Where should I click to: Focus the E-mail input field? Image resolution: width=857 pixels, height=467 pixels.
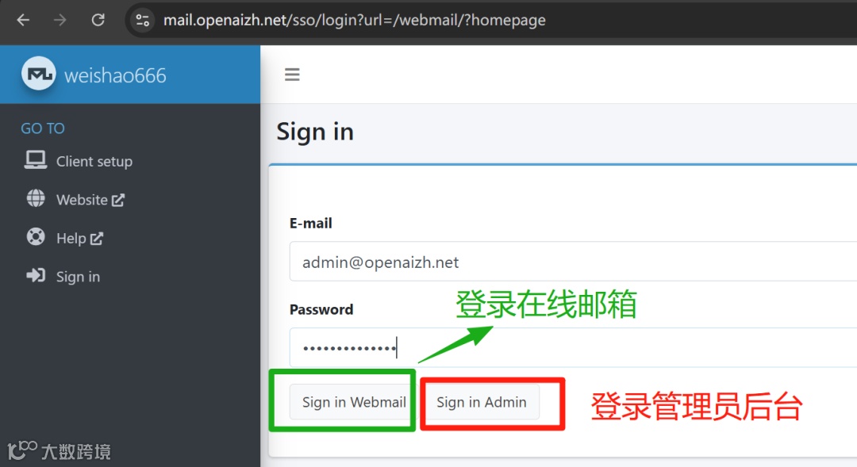[x=573, y=262]
